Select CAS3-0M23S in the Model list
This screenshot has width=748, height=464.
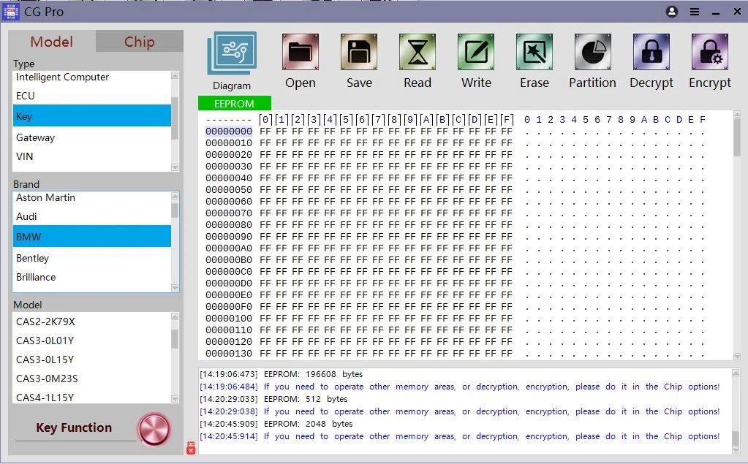click(x=91, y=379)
